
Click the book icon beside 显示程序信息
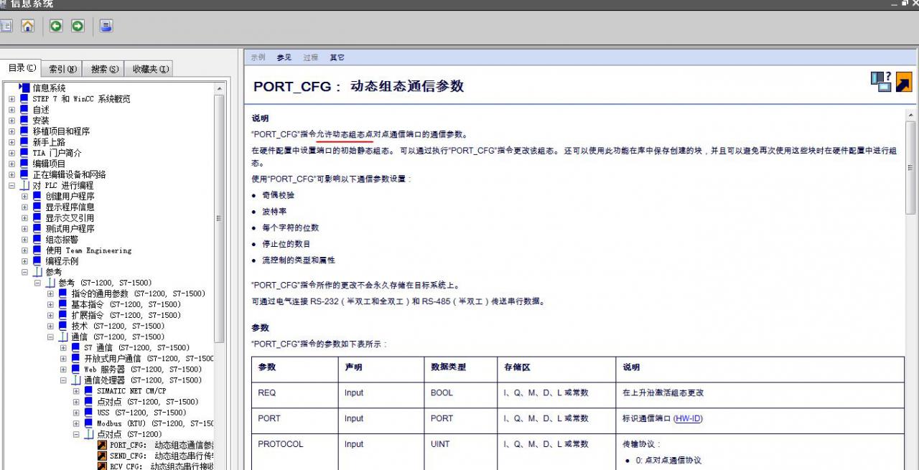point(37,207)
